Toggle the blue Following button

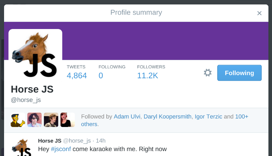point(239,73)
